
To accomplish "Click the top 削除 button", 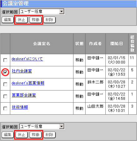I will [50, 20].
